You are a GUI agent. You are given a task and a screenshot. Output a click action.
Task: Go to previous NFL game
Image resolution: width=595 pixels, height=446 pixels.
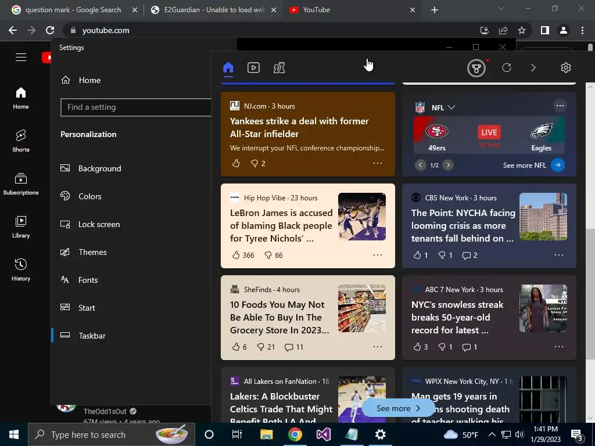420,165
